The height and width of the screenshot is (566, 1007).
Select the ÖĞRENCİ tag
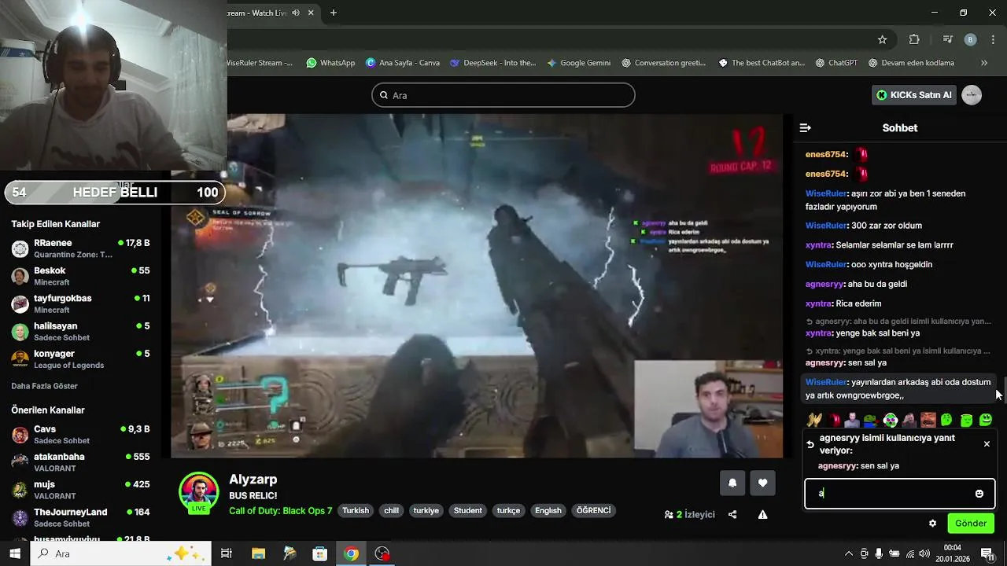click(x=594, y=511)
